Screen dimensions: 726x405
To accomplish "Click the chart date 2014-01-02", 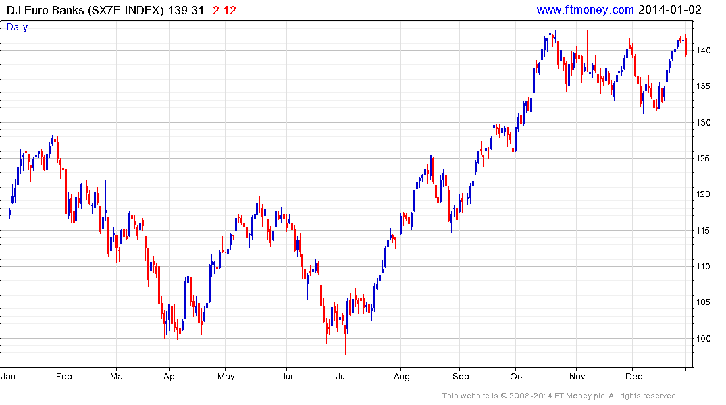I will (669, 9).
